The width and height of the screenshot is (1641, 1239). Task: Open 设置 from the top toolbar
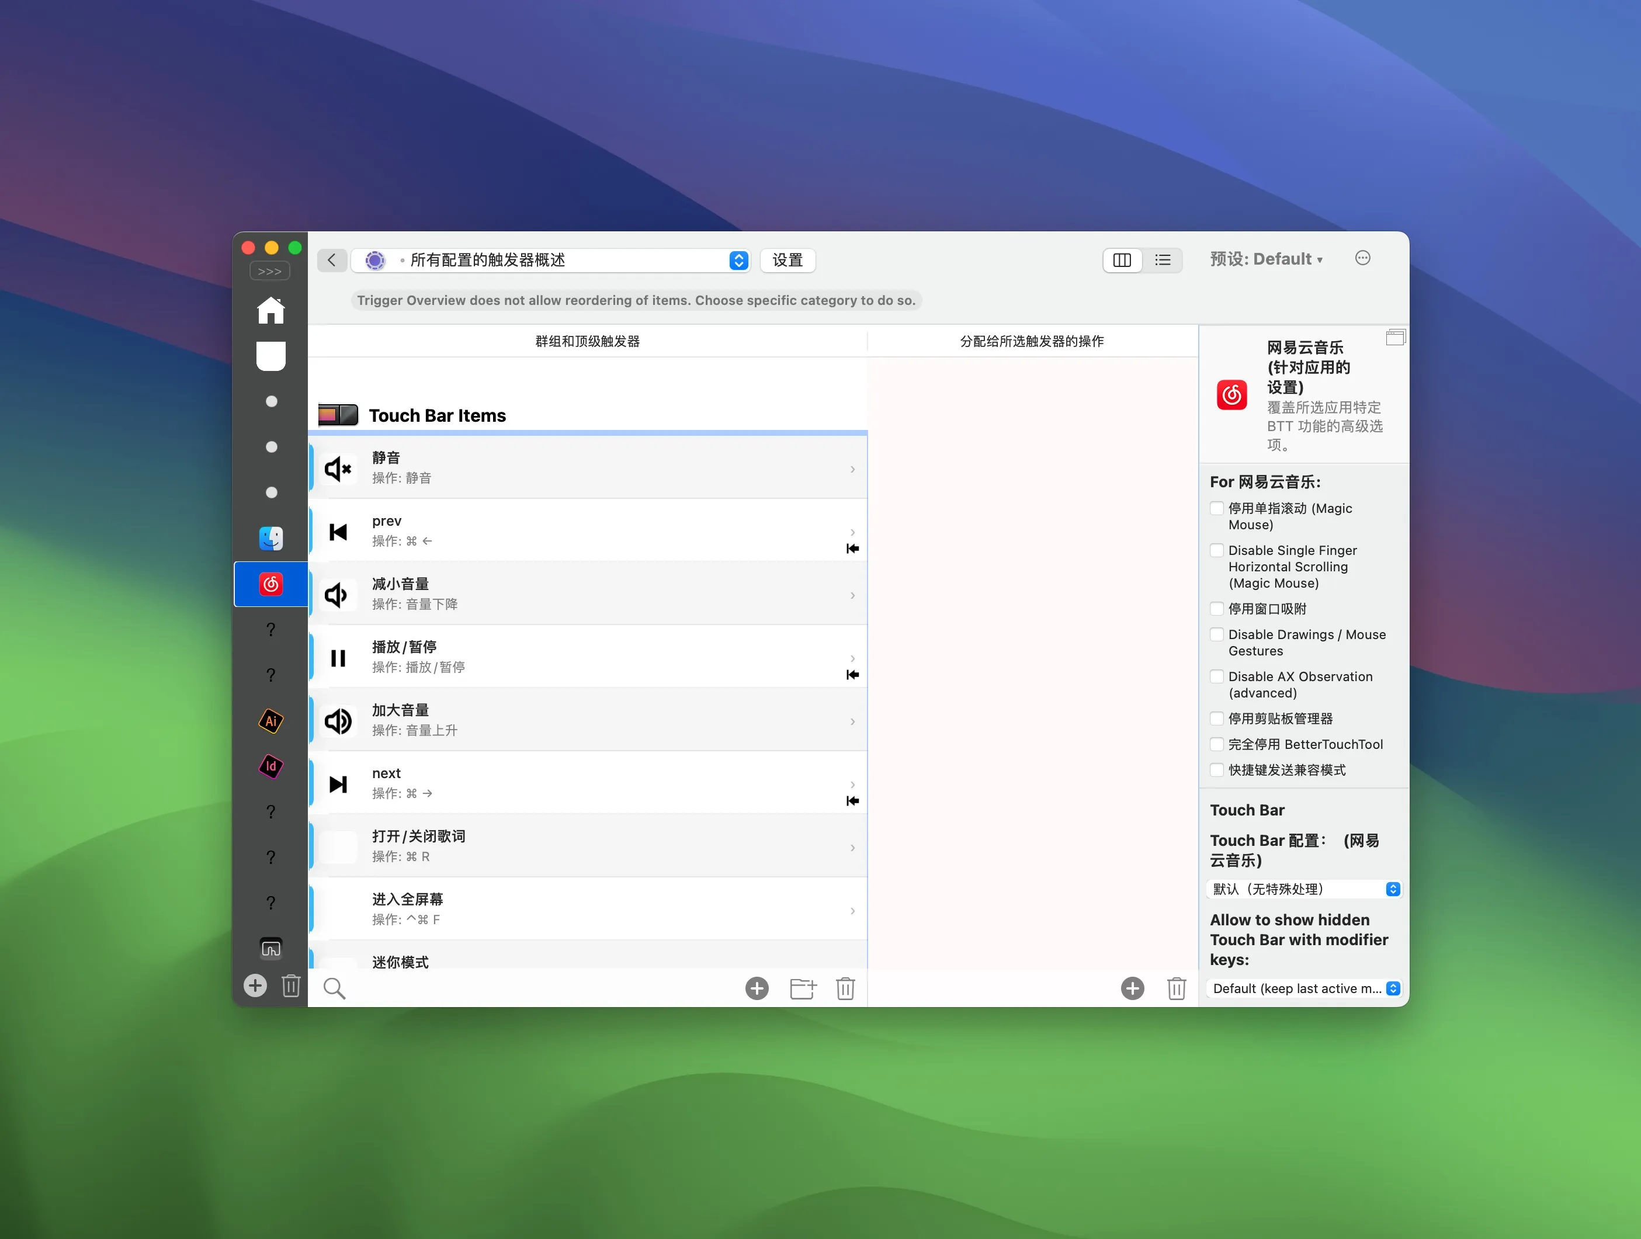coord(787,261)
